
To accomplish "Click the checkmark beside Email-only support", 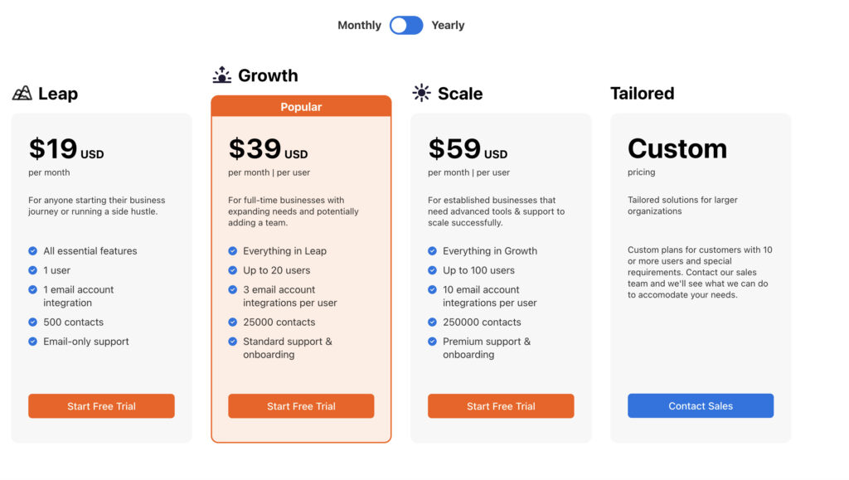I will (x=32, y=341).
